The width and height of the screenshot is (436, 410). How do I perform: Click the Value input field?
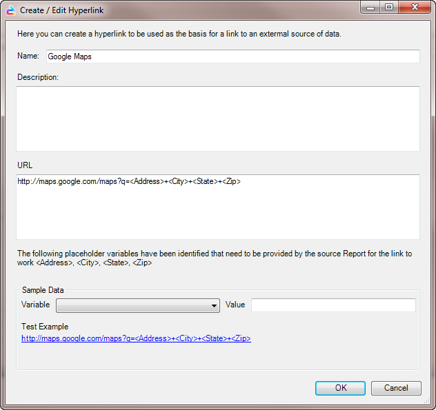coord(333,305)
